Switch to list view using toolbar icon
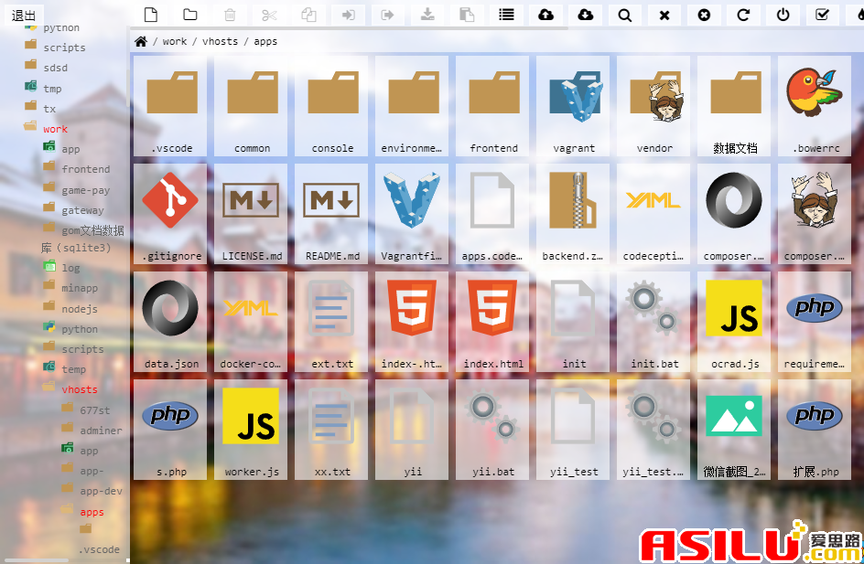 pos(506,15)
